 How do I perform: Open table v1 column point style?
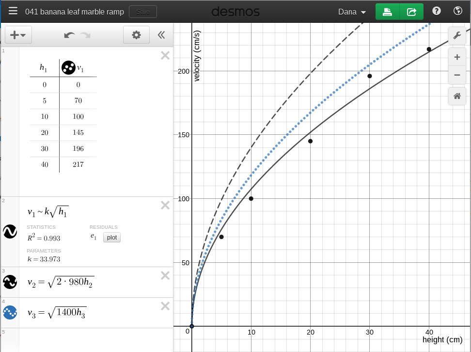tap(68, 68)
